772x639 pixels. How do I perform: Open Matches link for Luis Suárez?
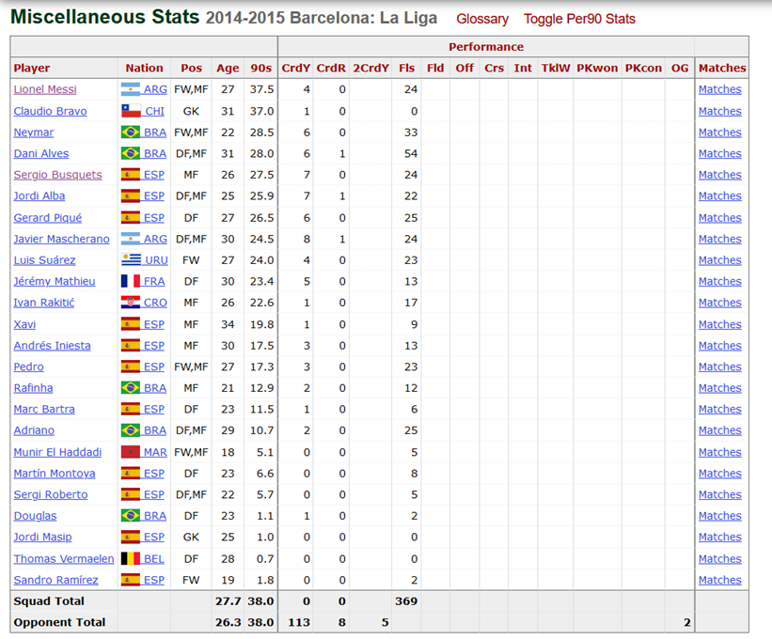pyautogui.click(x=719, y=259)
